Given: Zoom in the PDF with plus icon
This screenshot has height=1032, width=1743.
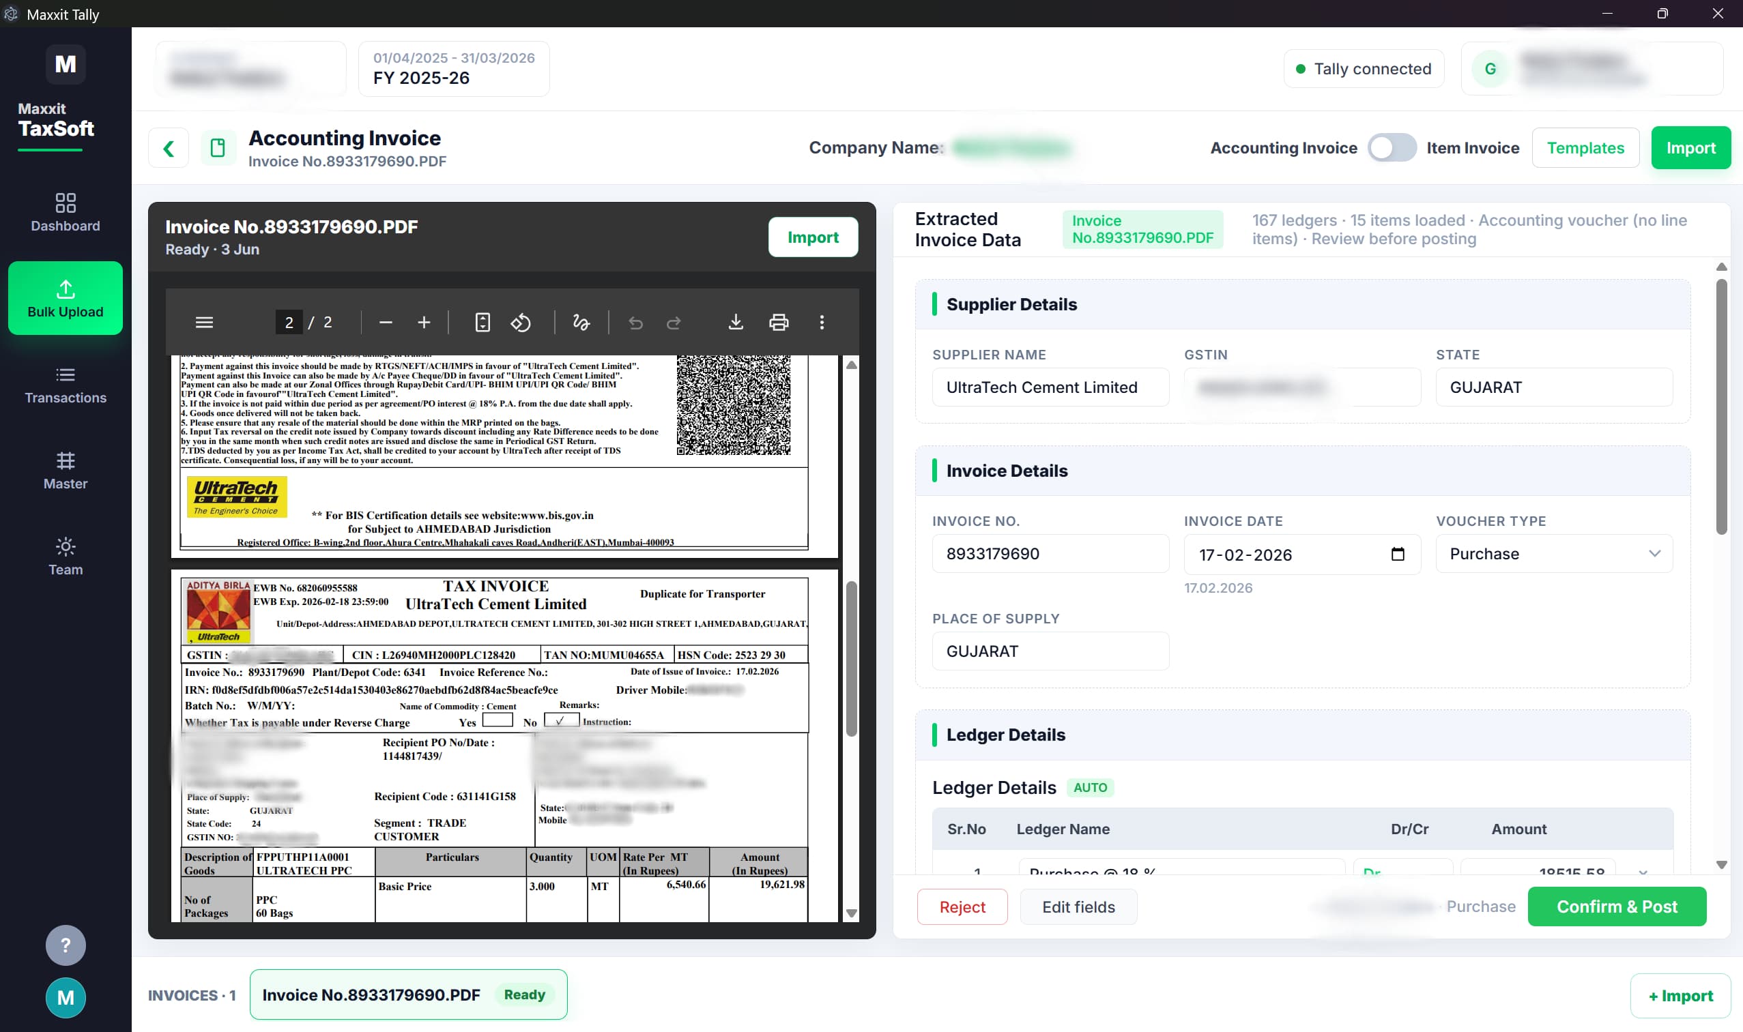Looking at the screenshot, I should click(x=424, y=322).
